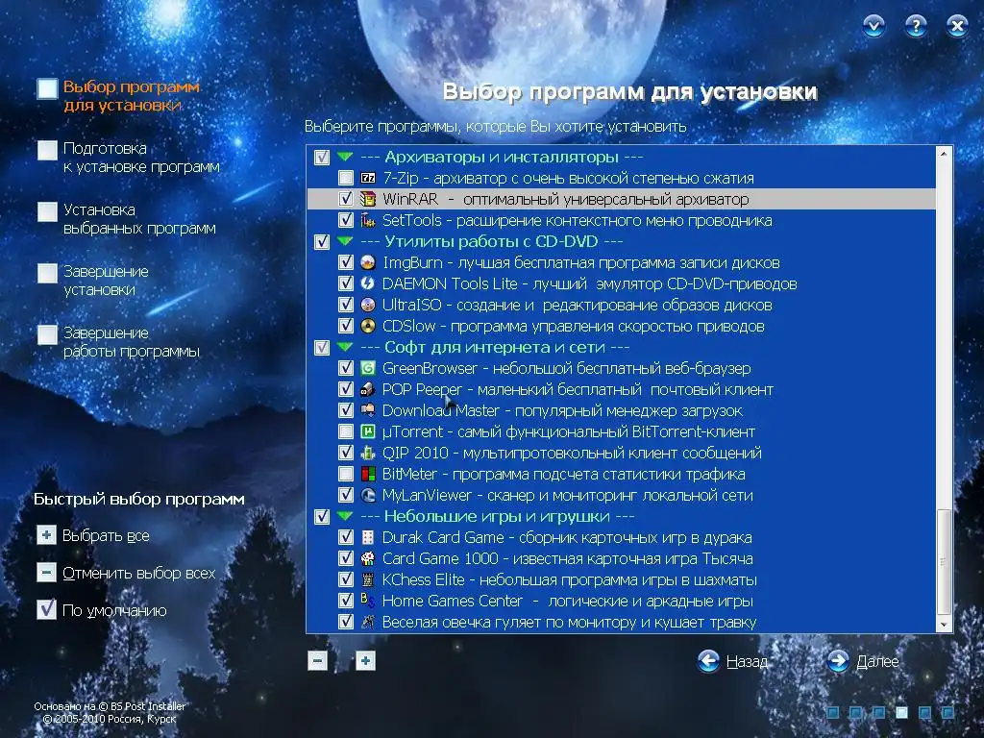Click the WinRAR books icon

tap(368, 199)
